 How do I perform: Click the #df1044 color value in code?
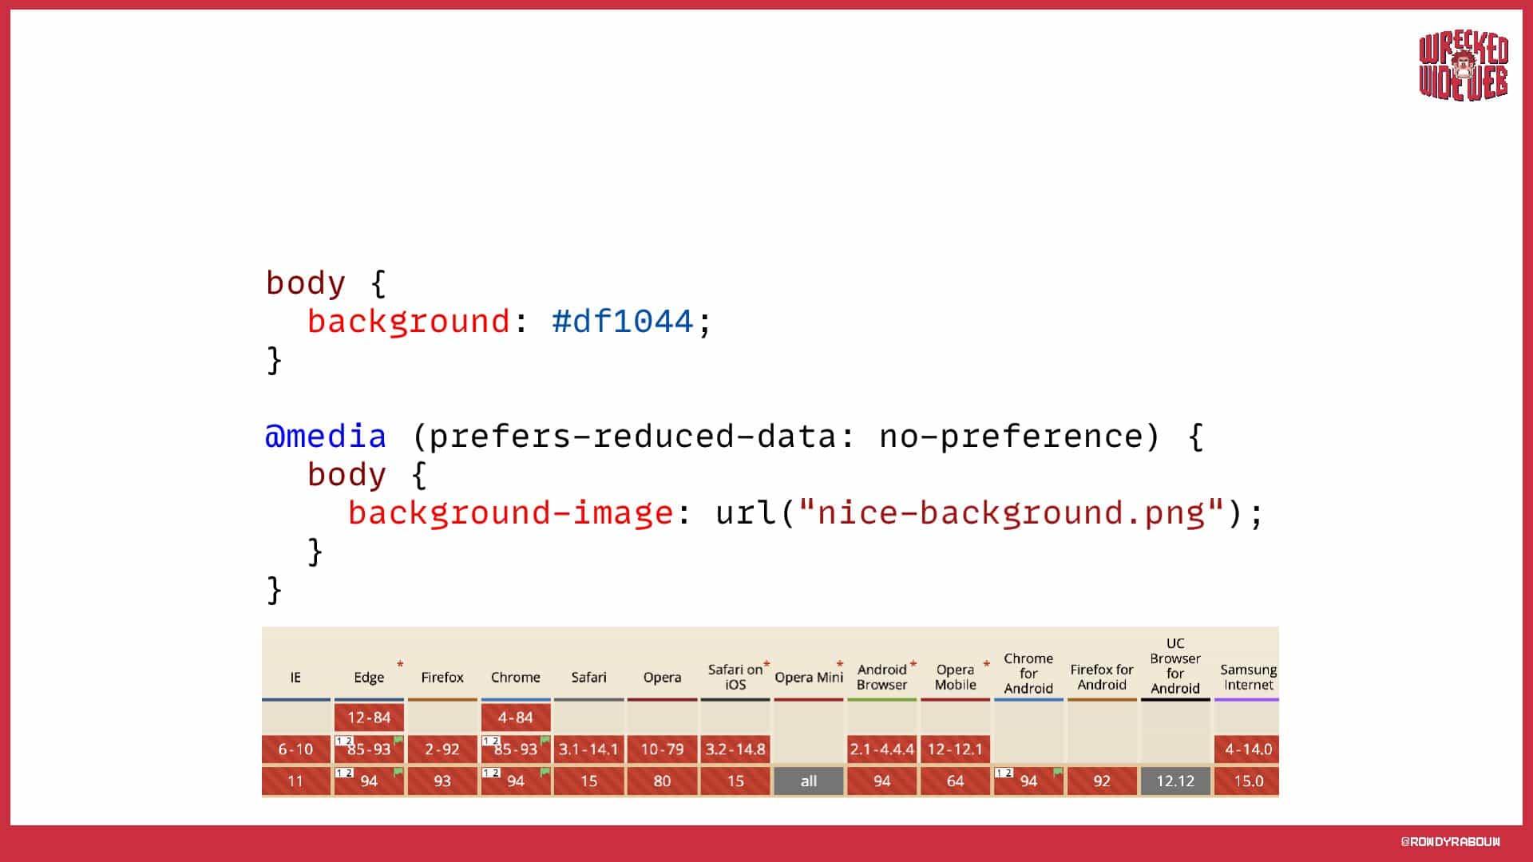point(622,322)
